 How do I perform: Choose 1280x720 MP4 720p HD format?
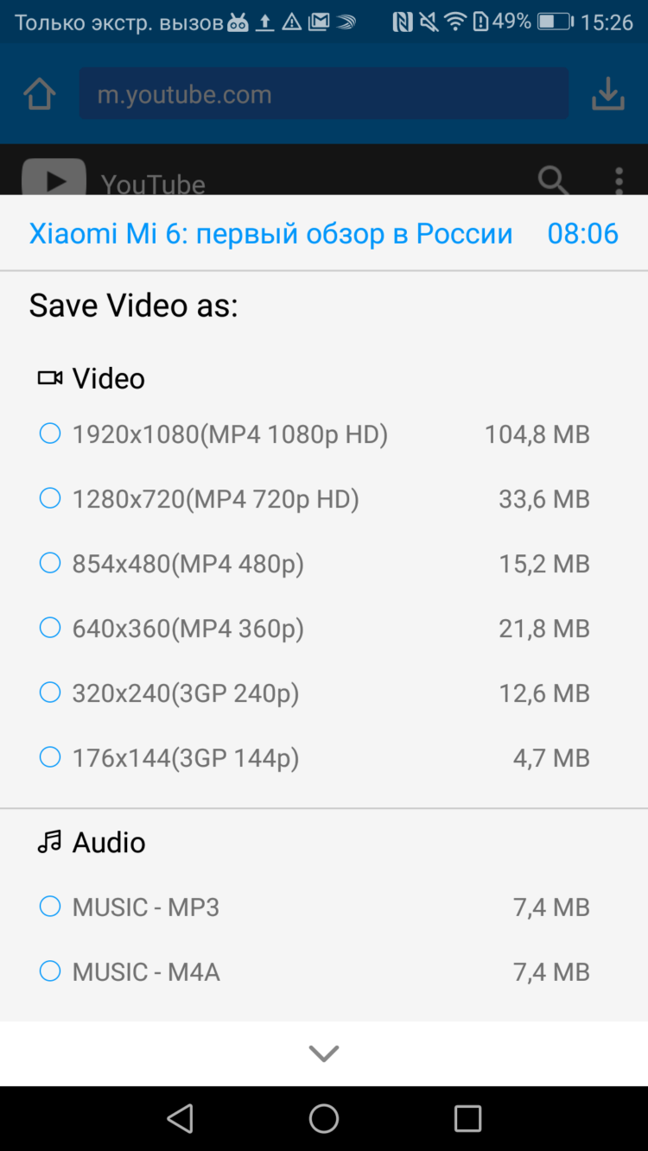(50, 498)
